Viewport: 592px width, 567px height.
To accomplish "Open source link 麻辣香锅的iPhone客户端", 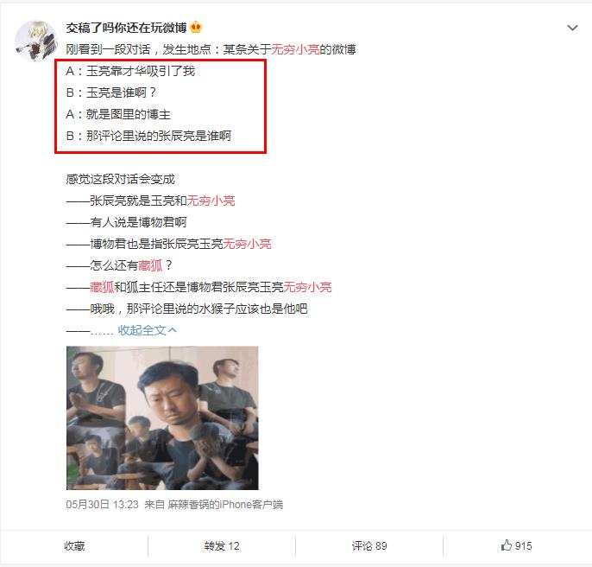I will pos(225,505).
